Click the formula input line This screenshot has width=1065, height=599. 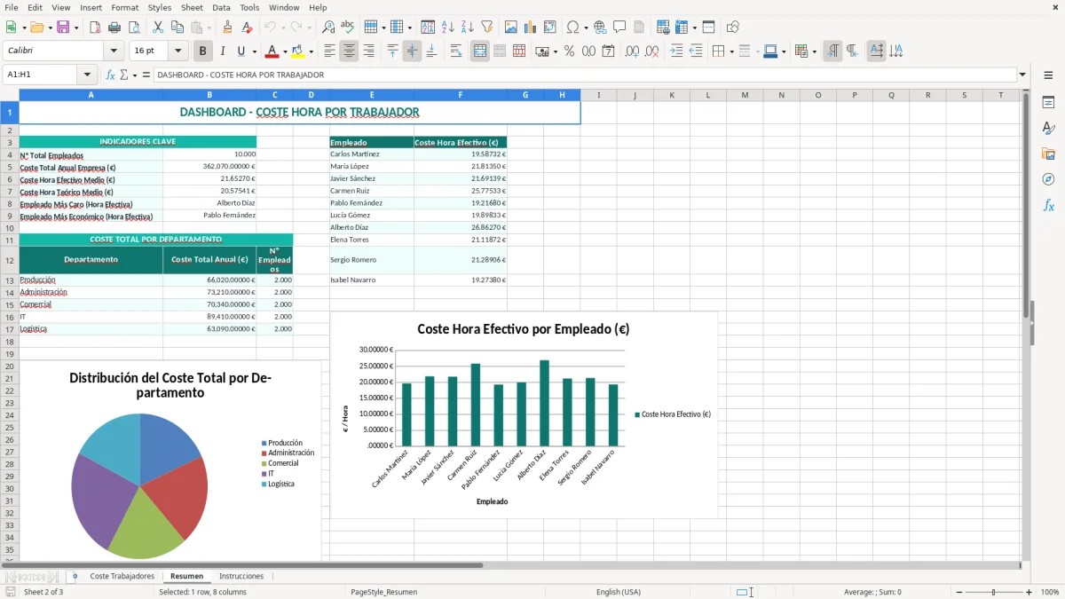(x=584, y=75)
